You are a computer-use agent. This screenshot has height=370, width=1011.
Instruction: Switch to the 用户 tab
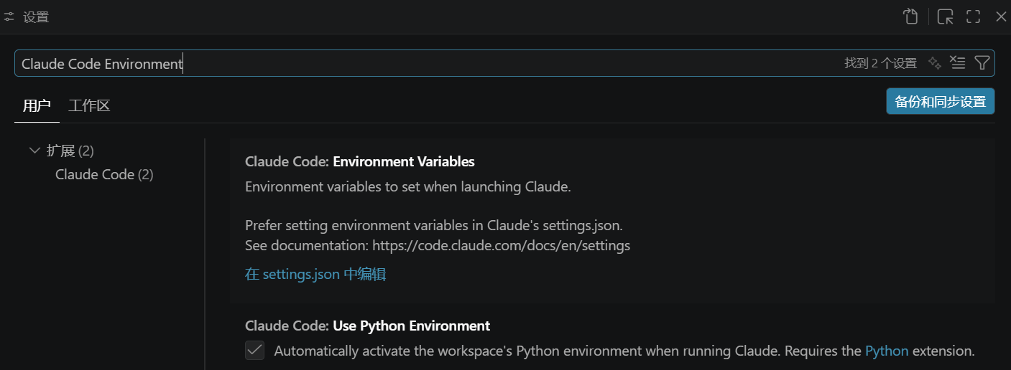click(37, 106)
